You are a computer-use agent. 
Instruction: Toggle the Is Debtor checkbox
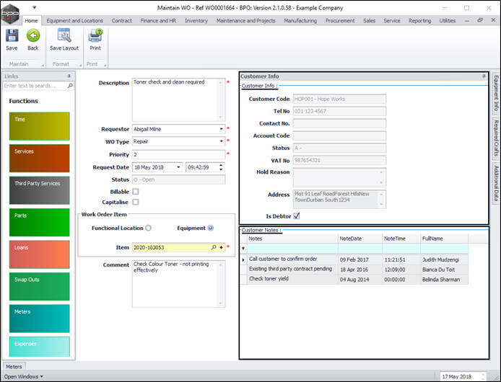coord(297,216)
